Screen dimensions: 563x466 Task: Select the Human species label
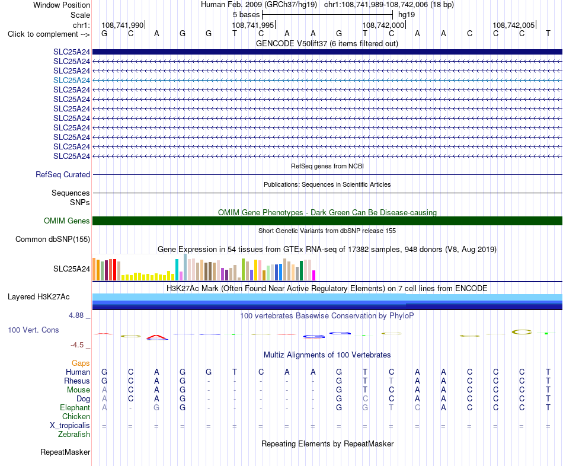click(78, 372)
